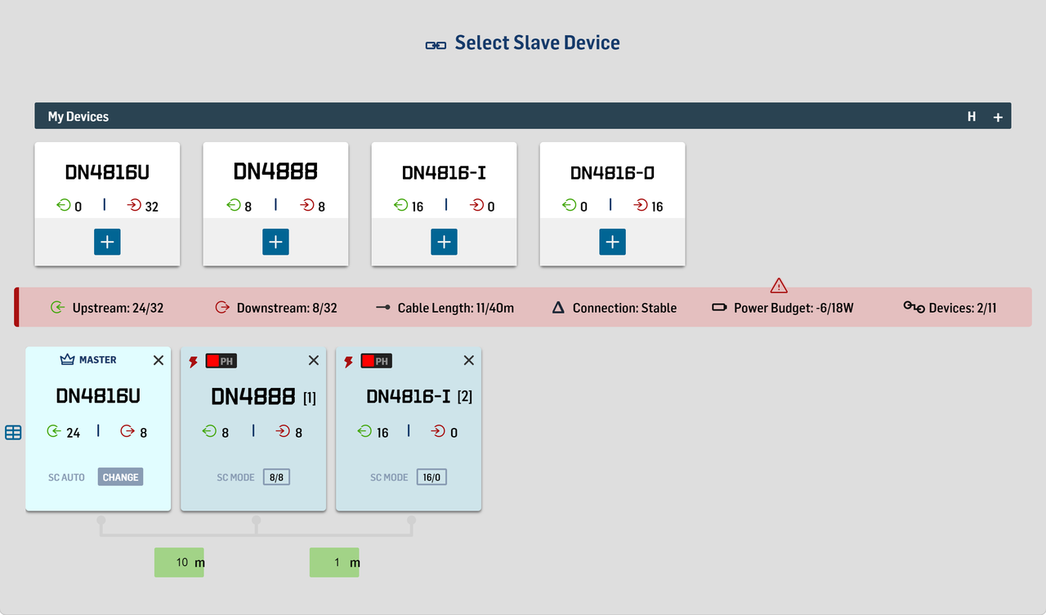Click the My Devices header label
The width and height of the screenshot is (1046, 615).
78,117
